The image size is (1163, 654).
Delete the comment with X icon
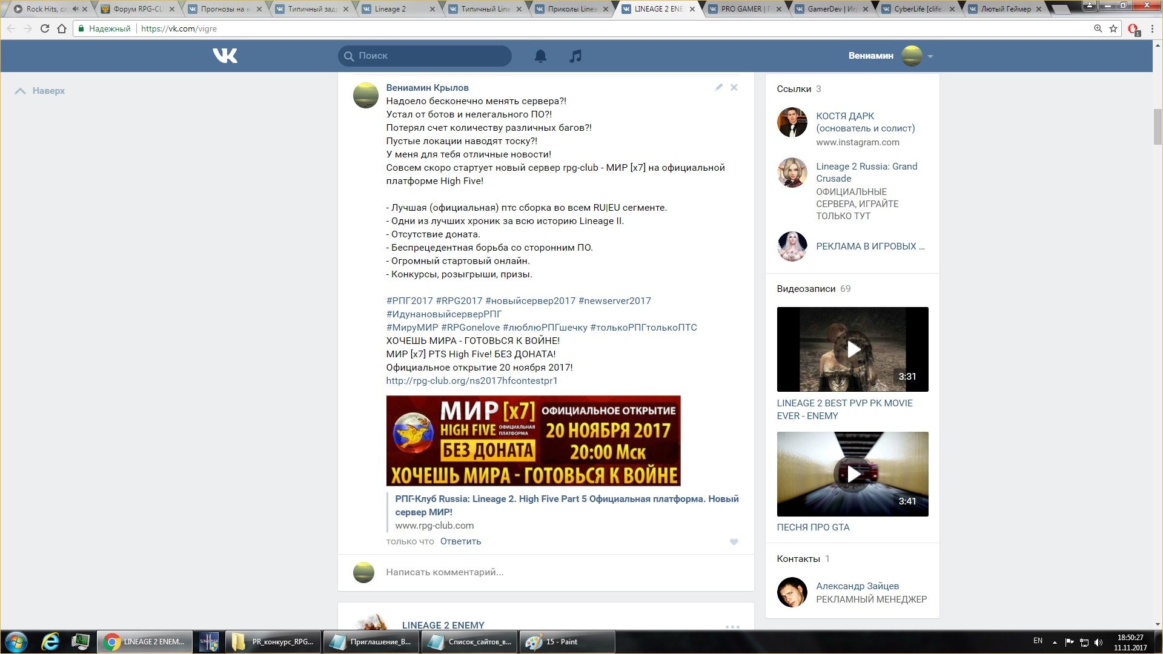coord(734,87)
